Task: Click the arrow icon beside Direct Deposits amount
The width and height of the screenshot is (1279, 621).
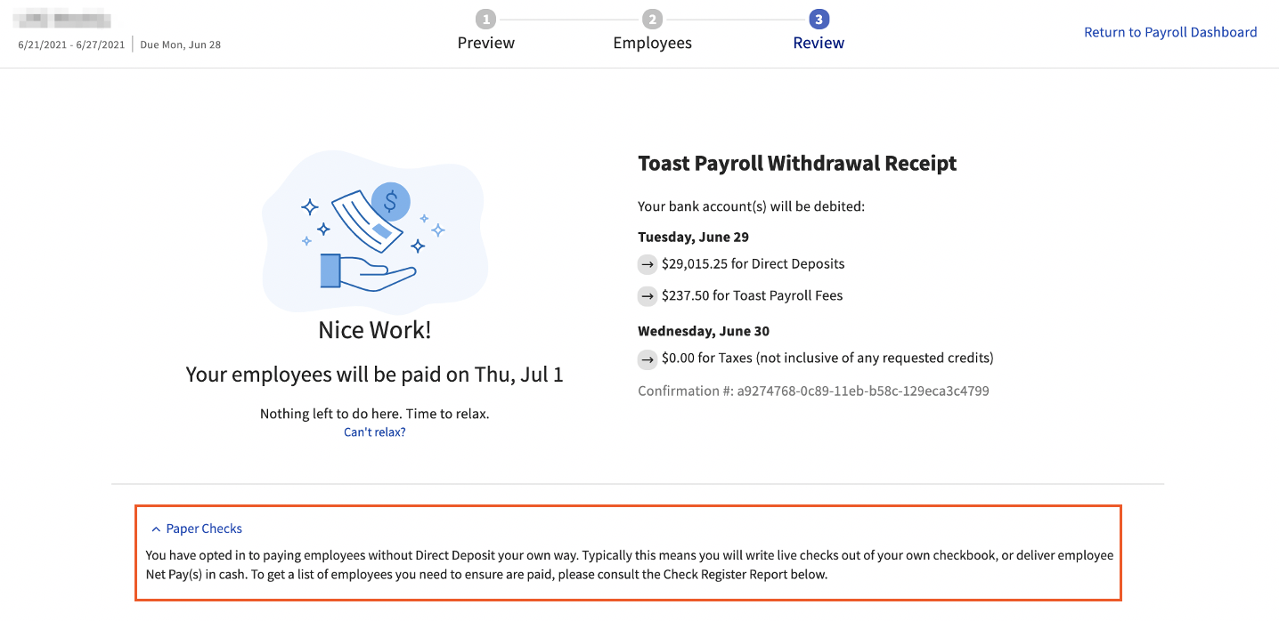Action: click(x=648, y=264)
